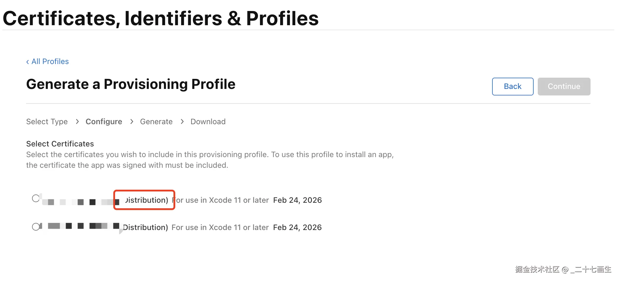Click second certificate's Xcode 11 description text

(x=220, y=227)
